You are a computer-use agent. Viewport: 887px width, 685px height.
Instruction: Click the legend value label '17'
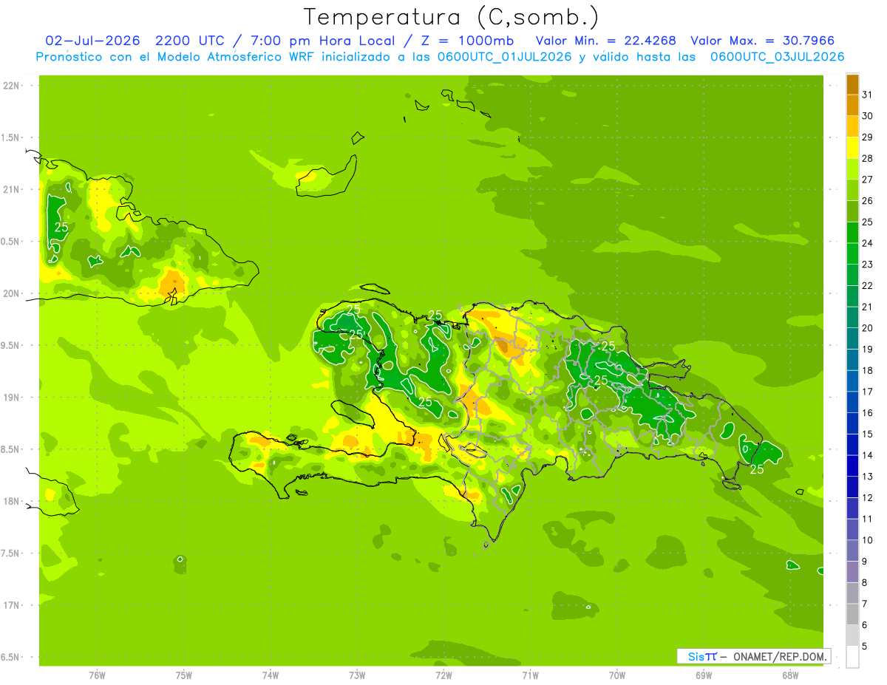point(868,392)
